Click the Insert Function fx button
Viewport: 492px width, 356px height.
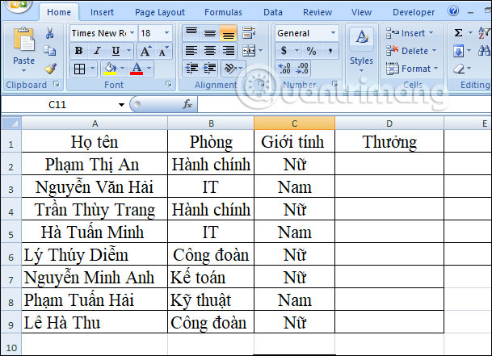187,104
